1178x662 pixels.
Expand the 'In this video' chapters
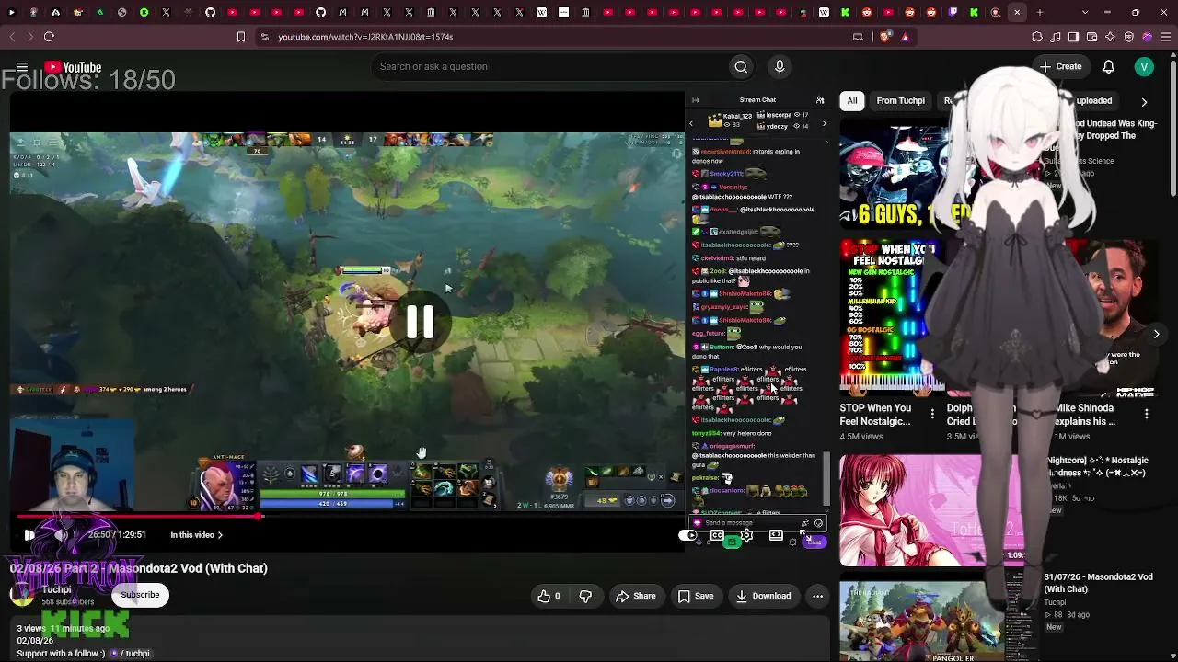tap(196, 535)
